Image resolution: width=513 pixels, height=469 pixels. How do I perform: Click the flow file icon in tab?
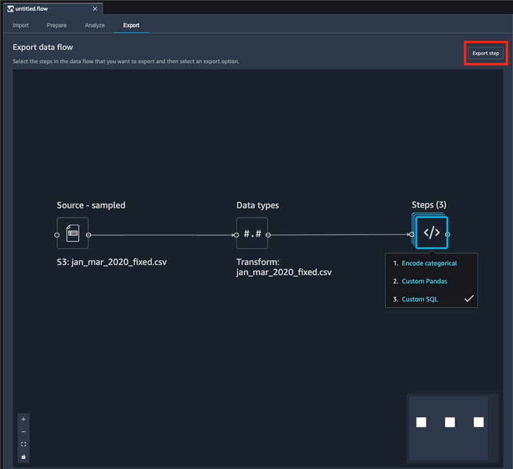coord(10,9)
